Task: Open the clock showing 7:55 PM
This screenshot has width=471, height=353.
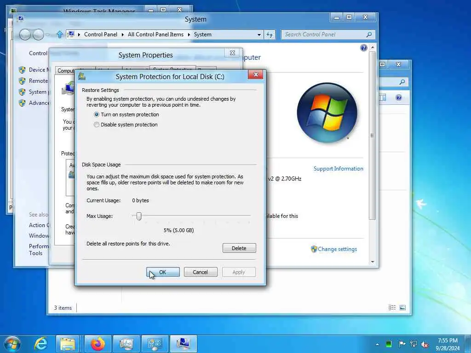Action: click(448, 344)
